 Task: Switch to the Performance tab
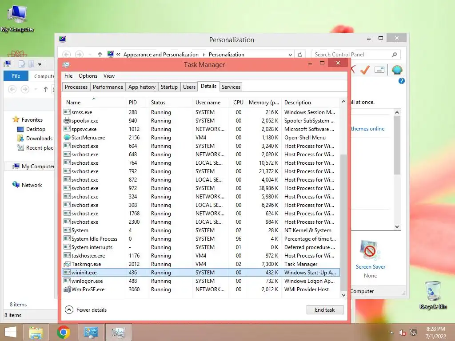point(108,87)
